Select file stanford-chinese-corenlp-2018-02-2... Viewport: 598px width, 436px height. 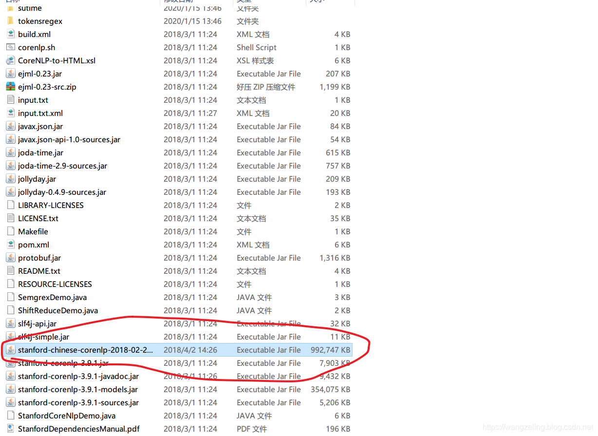point(85,350)
